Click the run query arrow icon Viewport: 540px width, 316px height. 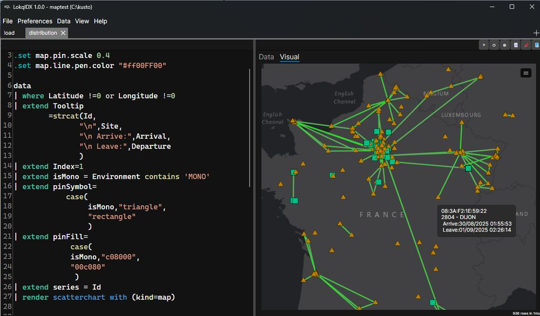[x=484, y=45]
